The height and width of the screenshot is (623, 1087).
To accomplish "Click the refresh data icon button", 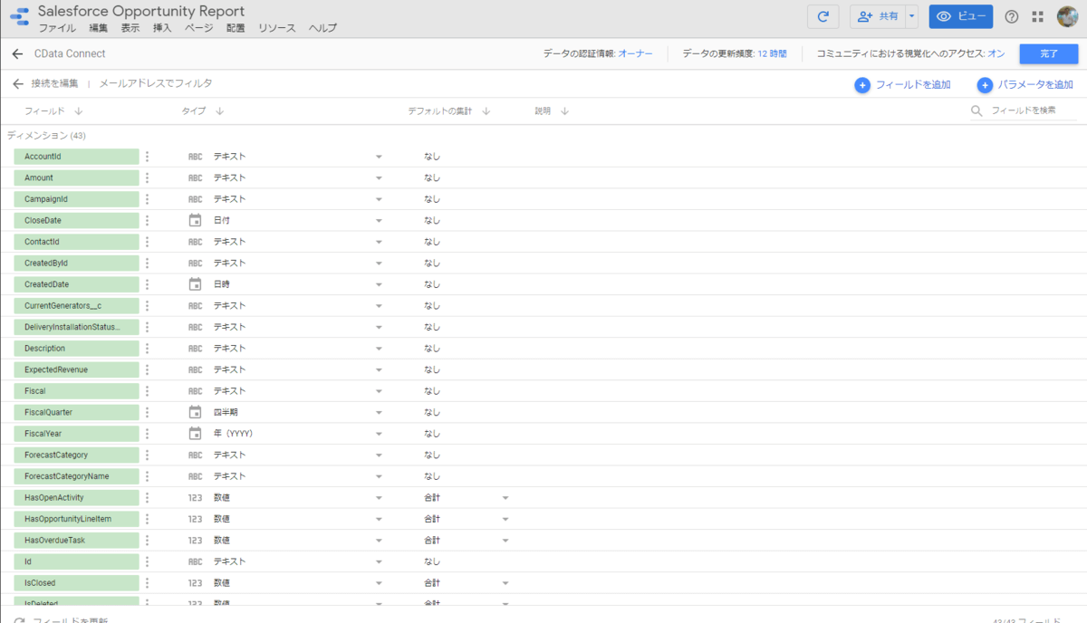I will (x=822, y=16).
